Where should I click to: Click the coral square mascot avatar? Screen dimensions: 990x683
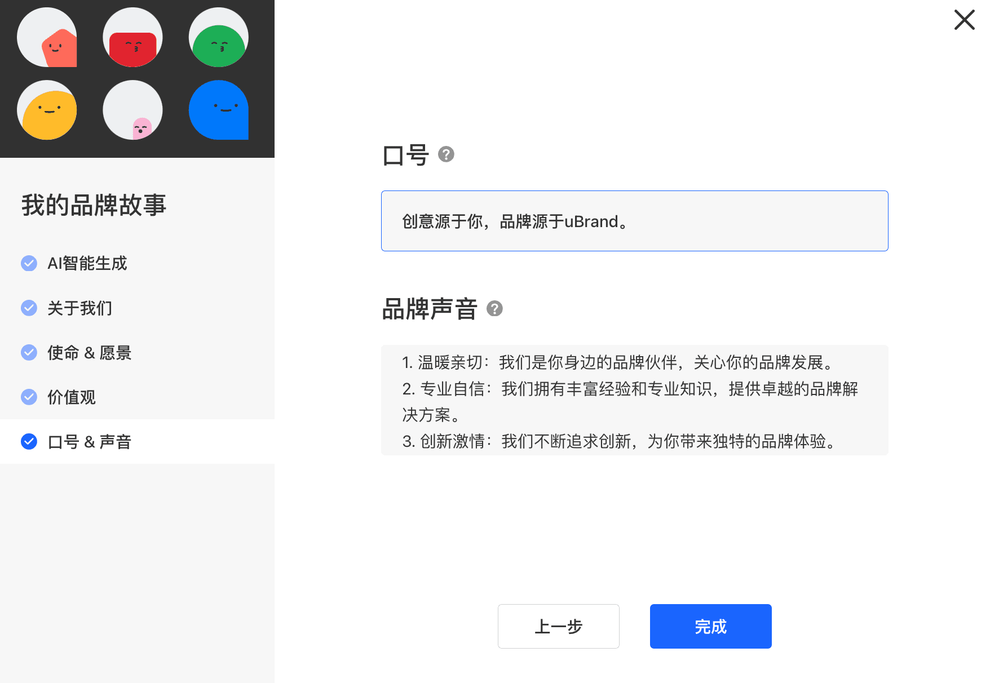(47, 37)
